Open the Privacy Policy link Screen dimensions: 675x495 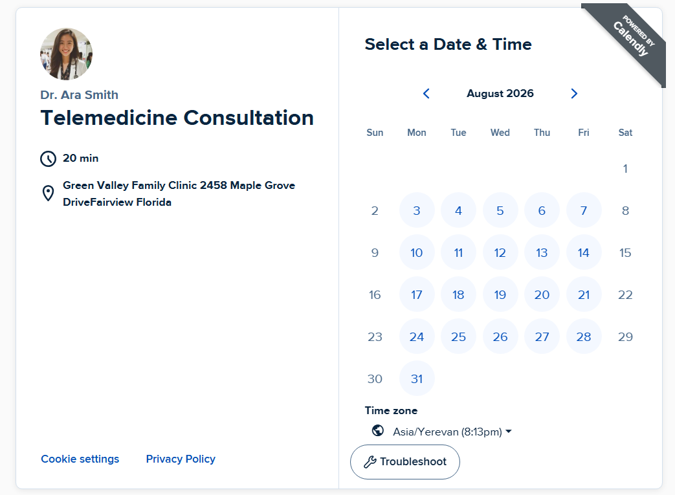click(181, 459)
